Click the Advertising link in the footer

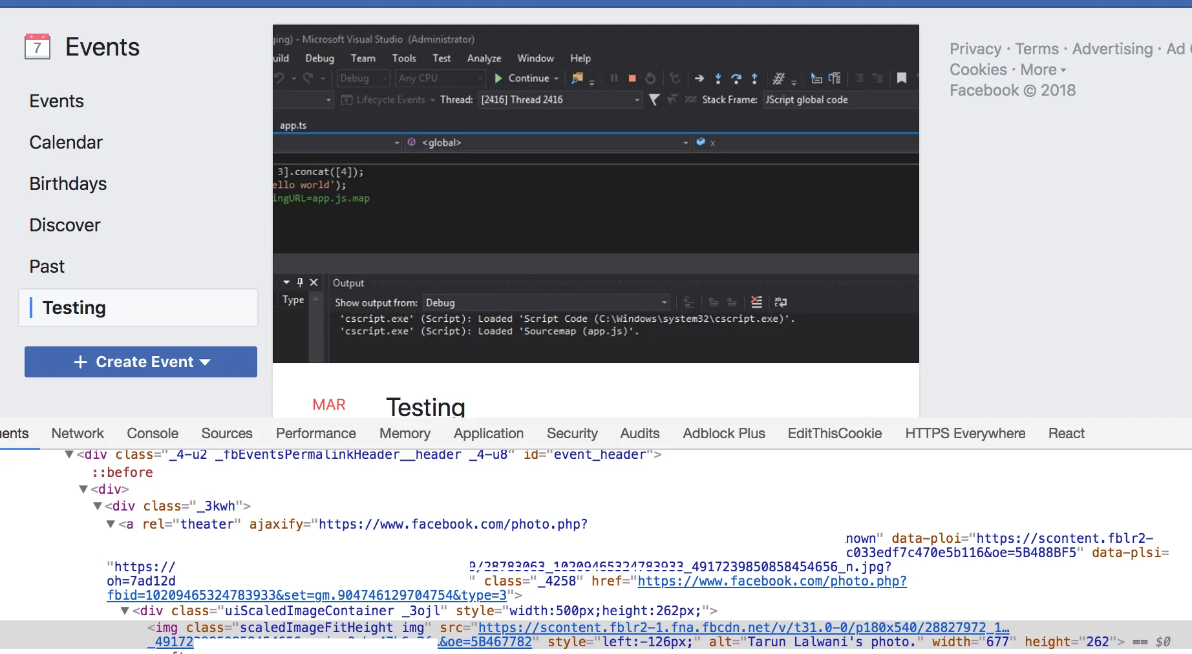(1112, 49)
